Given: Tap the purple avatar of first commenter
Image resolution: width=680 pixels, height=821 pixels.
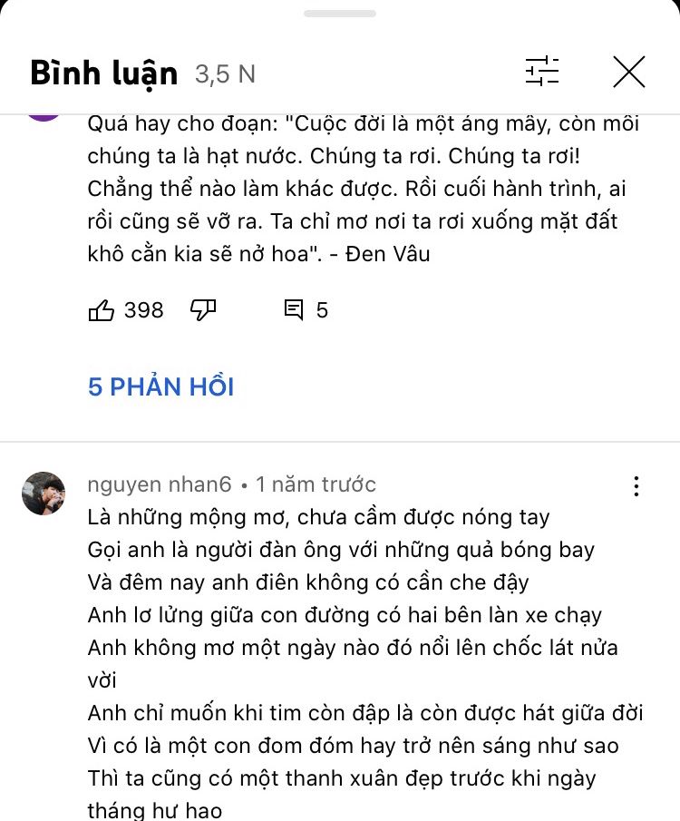Looking at the screenshot, I should (44, 118).
